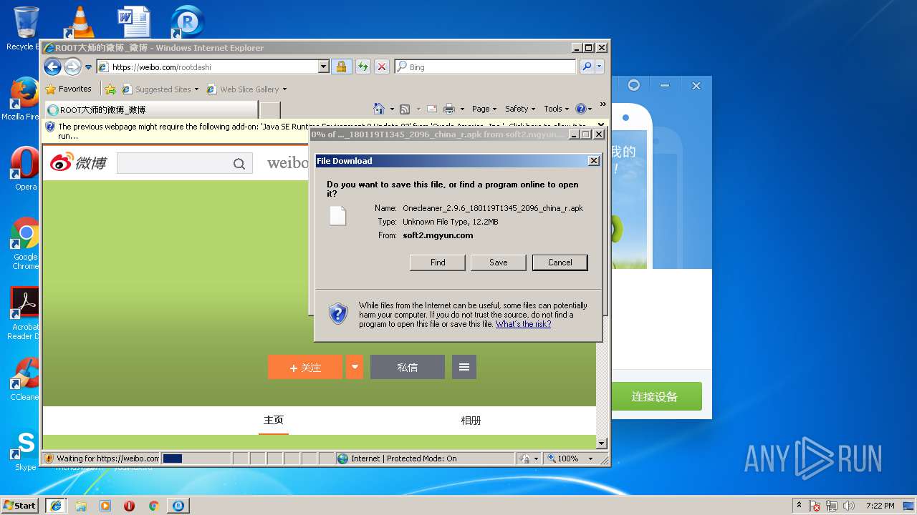Switch to the 主页 tab on Weibo
The width and height of the screenshot is (917, 515).
[x=274, y=420]
